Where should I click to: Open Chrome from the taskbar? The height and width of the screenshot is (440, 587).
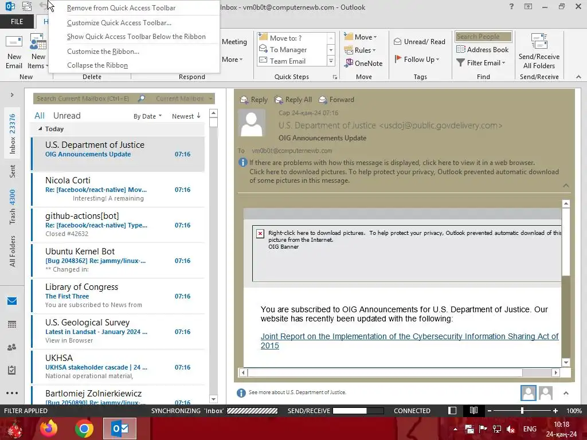coord(84,429)
